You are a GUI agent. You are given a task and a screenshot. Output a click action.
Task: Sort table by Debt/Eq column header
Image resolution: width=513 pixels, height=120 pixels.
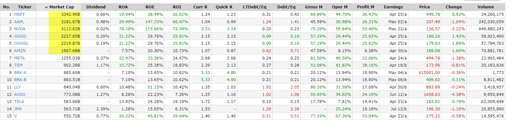point(286,7)
